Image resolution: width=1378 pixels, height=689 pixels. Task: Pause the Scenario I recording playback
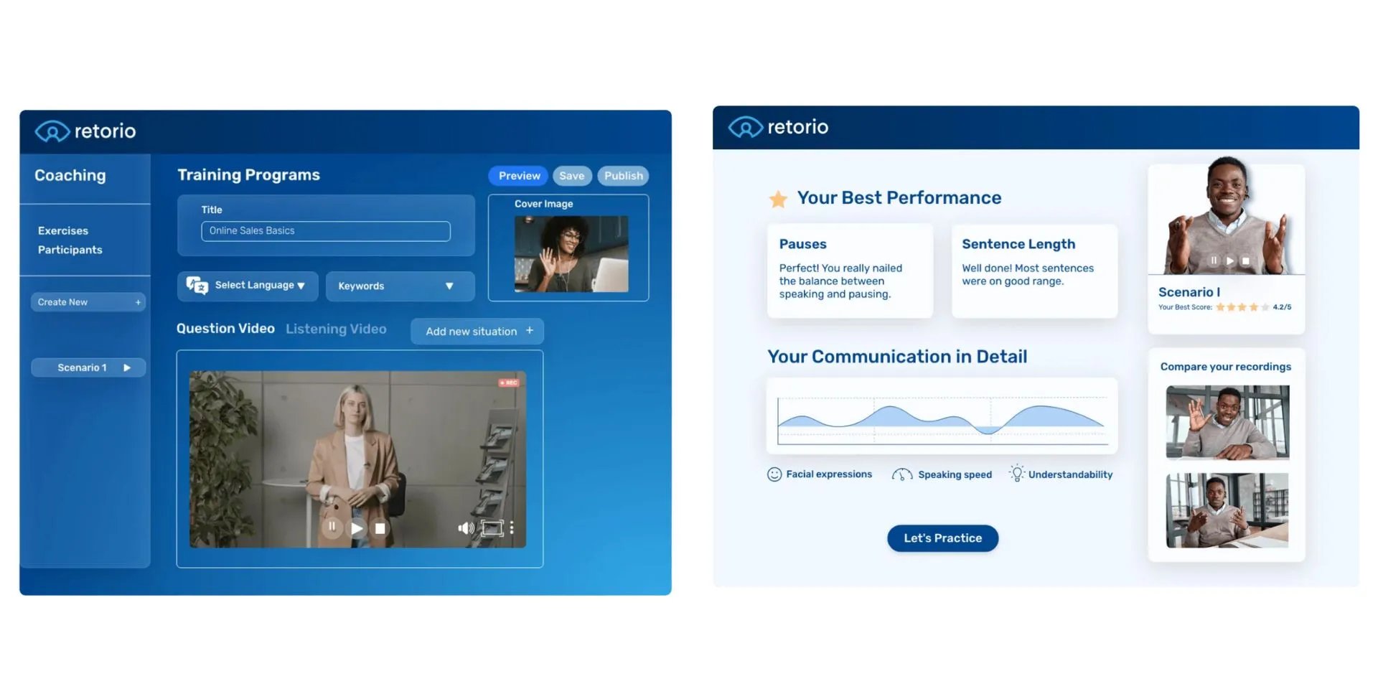click(x=1214, y=261)
